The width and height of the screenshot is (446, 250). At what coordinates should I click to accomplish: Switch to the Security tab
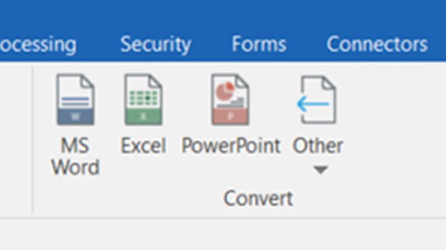point(156,44)
